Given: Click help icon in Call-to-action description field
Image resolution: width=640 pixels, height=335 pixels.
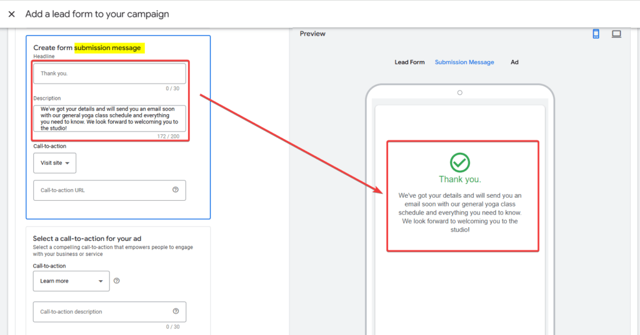Looking at the screenshot, I should pos(176,311).
